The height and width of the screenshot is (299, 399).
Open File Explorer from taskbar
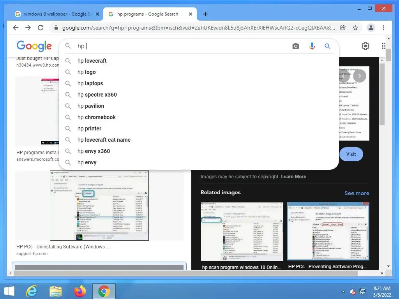tap(55, 291)
